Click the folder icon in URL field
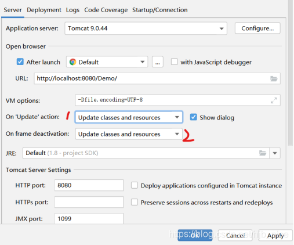The height and width of the screenshot is (245, 294). [x=274, y=78]
